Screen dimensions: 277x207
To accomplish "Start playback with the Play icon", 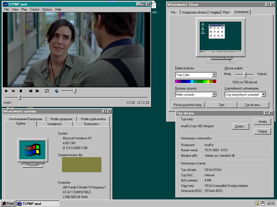I will point(6,91).
